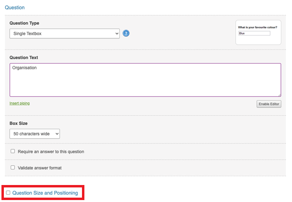292x202 pixels.
Task: Click the Question Text label
Action: 24,58
